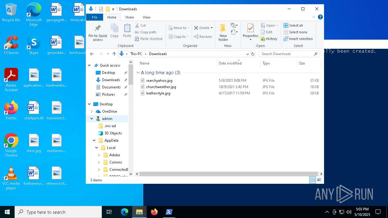Image resolution: width=388 pixels, height=218 pixels.
Task: Switch to Home ribbon tab
Action: [112, 17]
